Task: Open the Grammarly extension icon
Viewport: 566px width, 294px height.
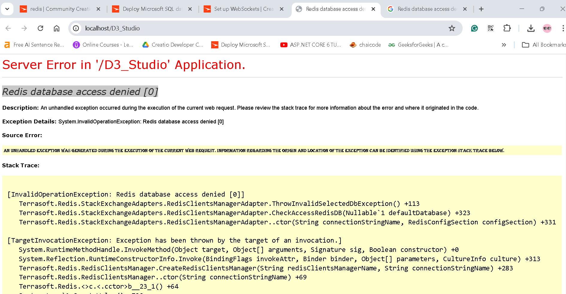Action: point(474,28)
